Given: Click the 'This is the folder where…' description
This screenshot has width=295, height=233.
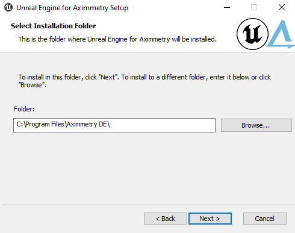Looking at the screenshot, I should tap(117, 39).
